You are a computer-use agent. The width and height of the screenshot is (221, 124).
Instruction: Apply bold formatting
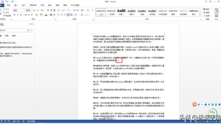tap(15, 15)
